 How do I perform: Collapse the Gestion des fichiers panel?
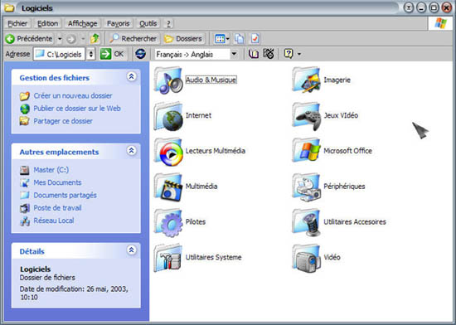pos(132,77)
